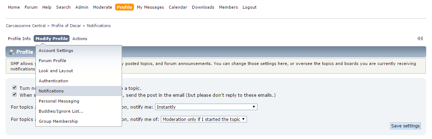The image size is (432, 139).
Task: Open the Instantly notify dropdown
Action: click(x=206, y=107)
